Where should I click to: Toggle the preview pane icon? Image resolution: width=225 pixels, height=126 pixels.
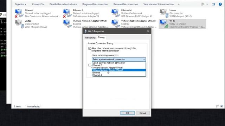pos(213,4)
